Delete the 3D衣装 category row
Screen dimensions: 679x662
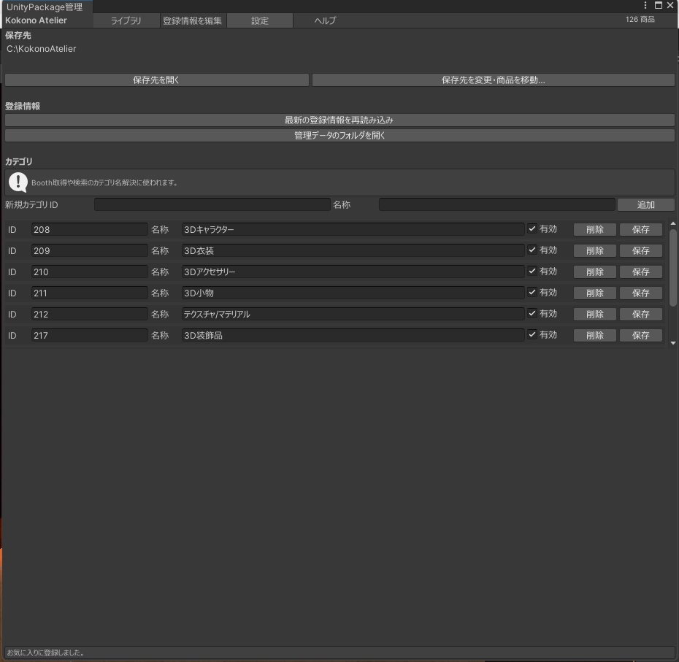click(594, 250)
